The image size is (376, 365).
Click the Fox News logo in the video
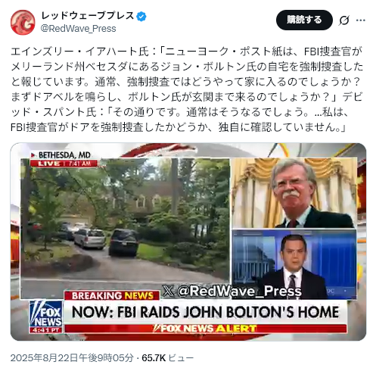[x=45, y=317]
